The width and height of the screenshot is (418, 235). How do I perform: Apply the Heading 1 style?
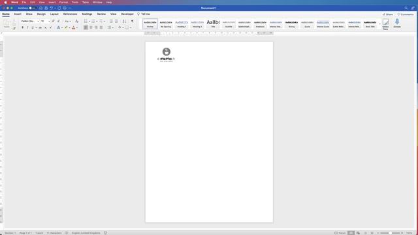tap(182, 24)
